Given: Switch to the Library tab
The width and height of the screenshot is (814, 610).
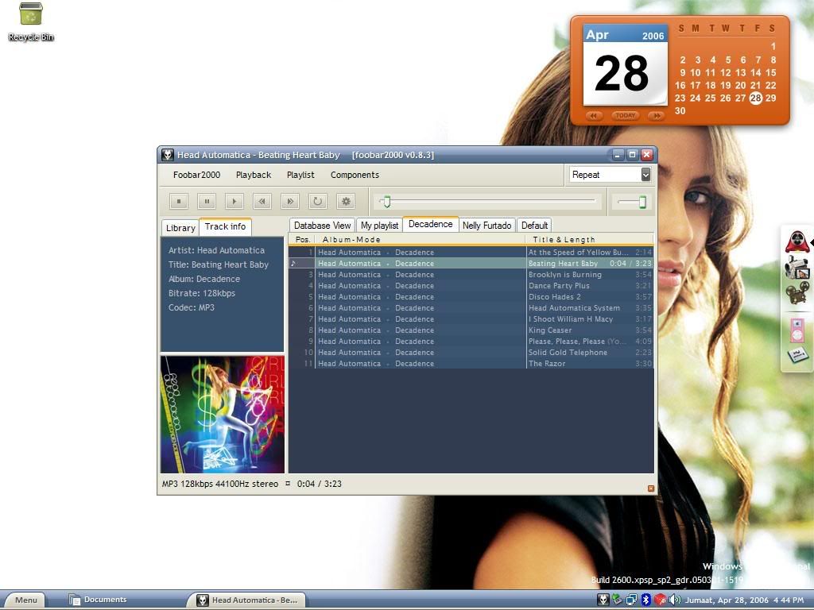Looking at the screenshot, I should (180, 228).
